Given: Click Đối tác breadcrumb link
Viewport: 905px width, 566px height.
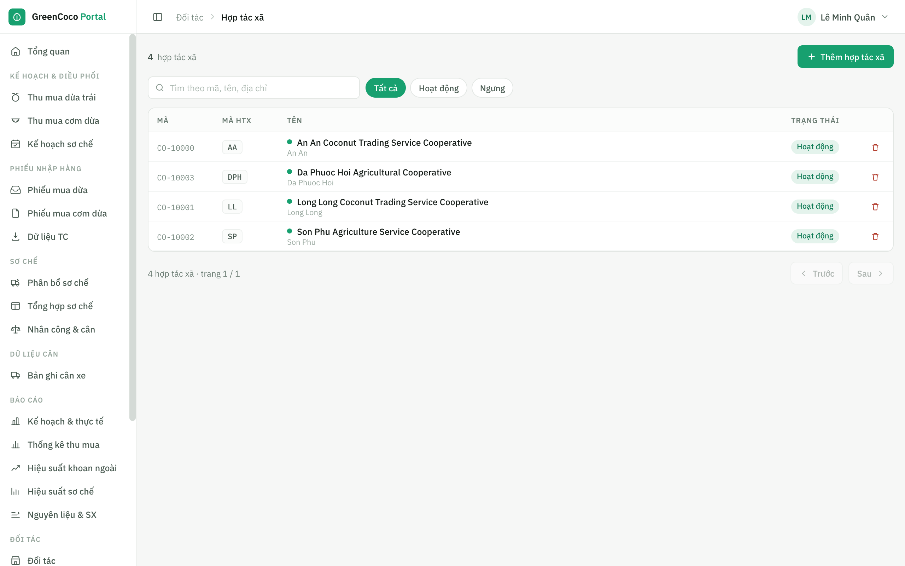Looking at the screenshot, I should point(189,17).
